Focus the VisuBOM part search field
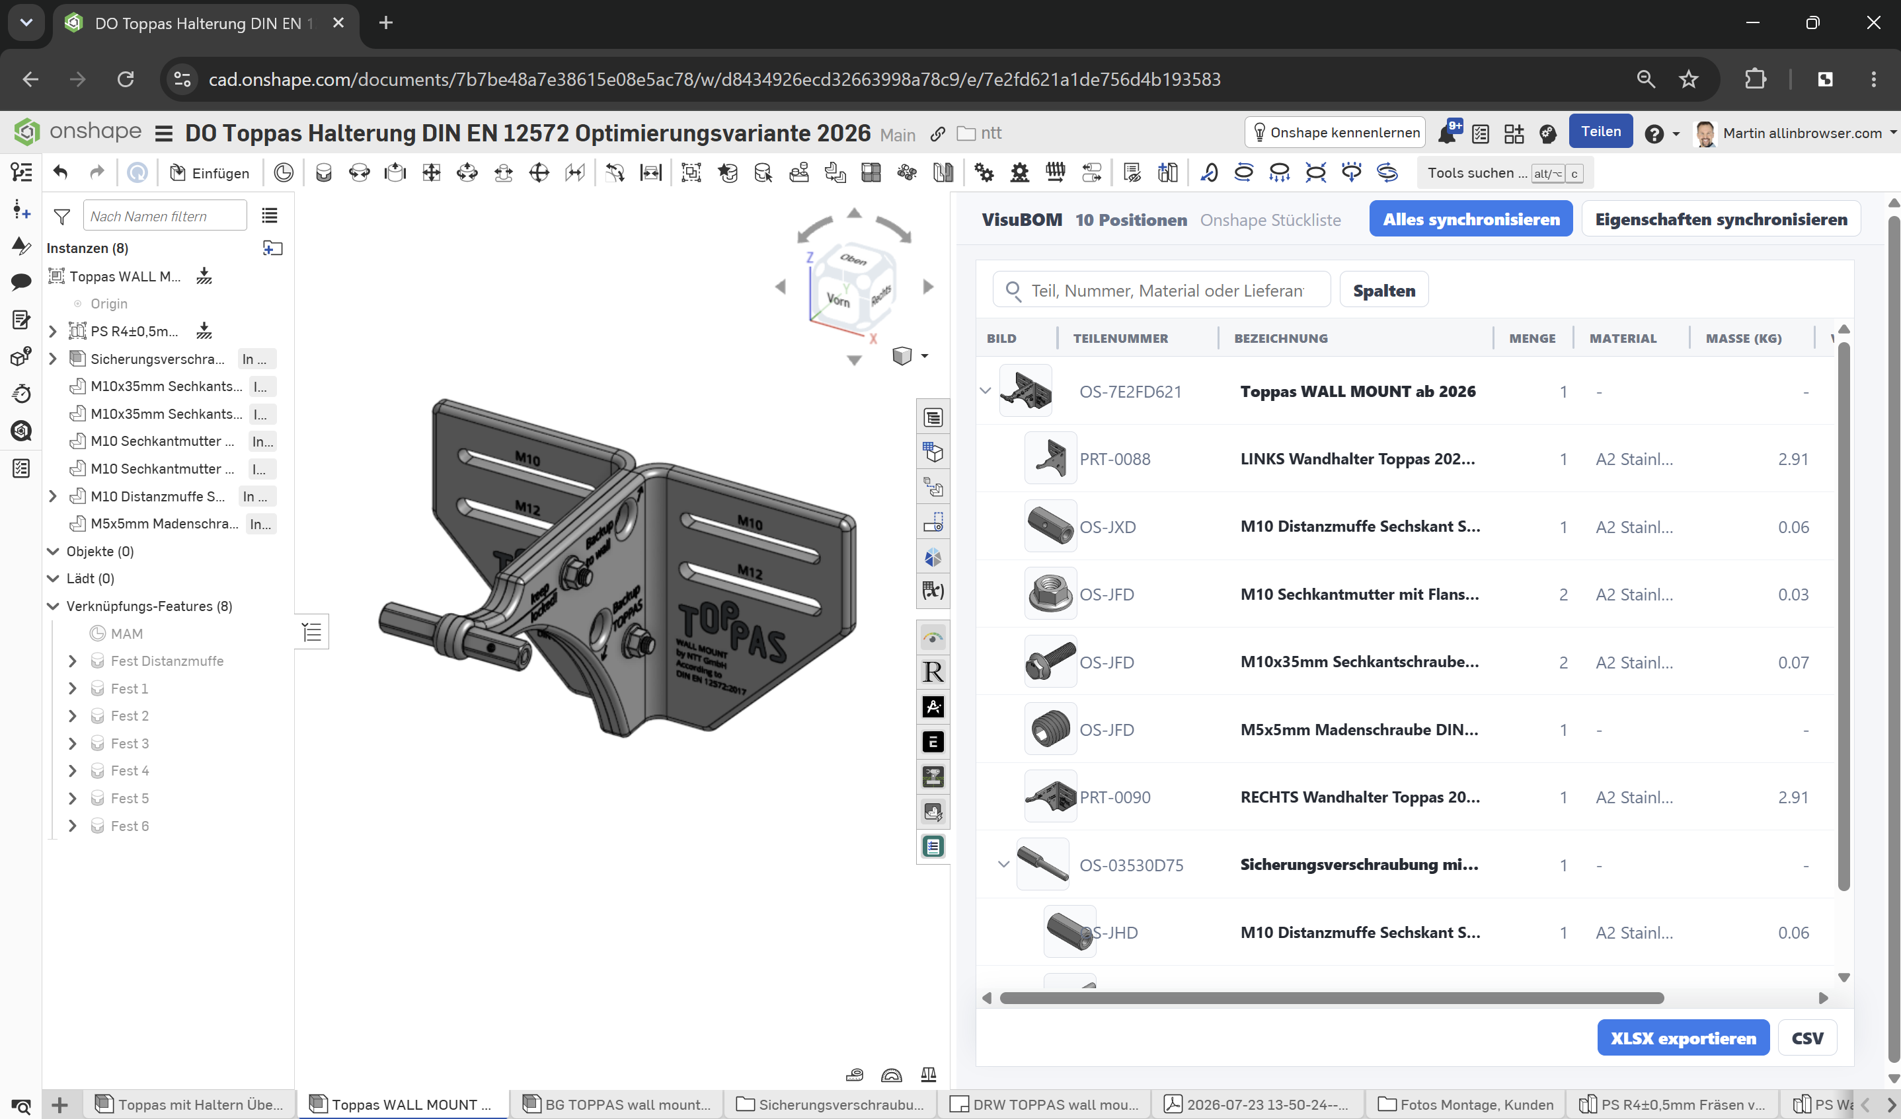This screenshot has height=1119, width=1901. click(1162, 289)
